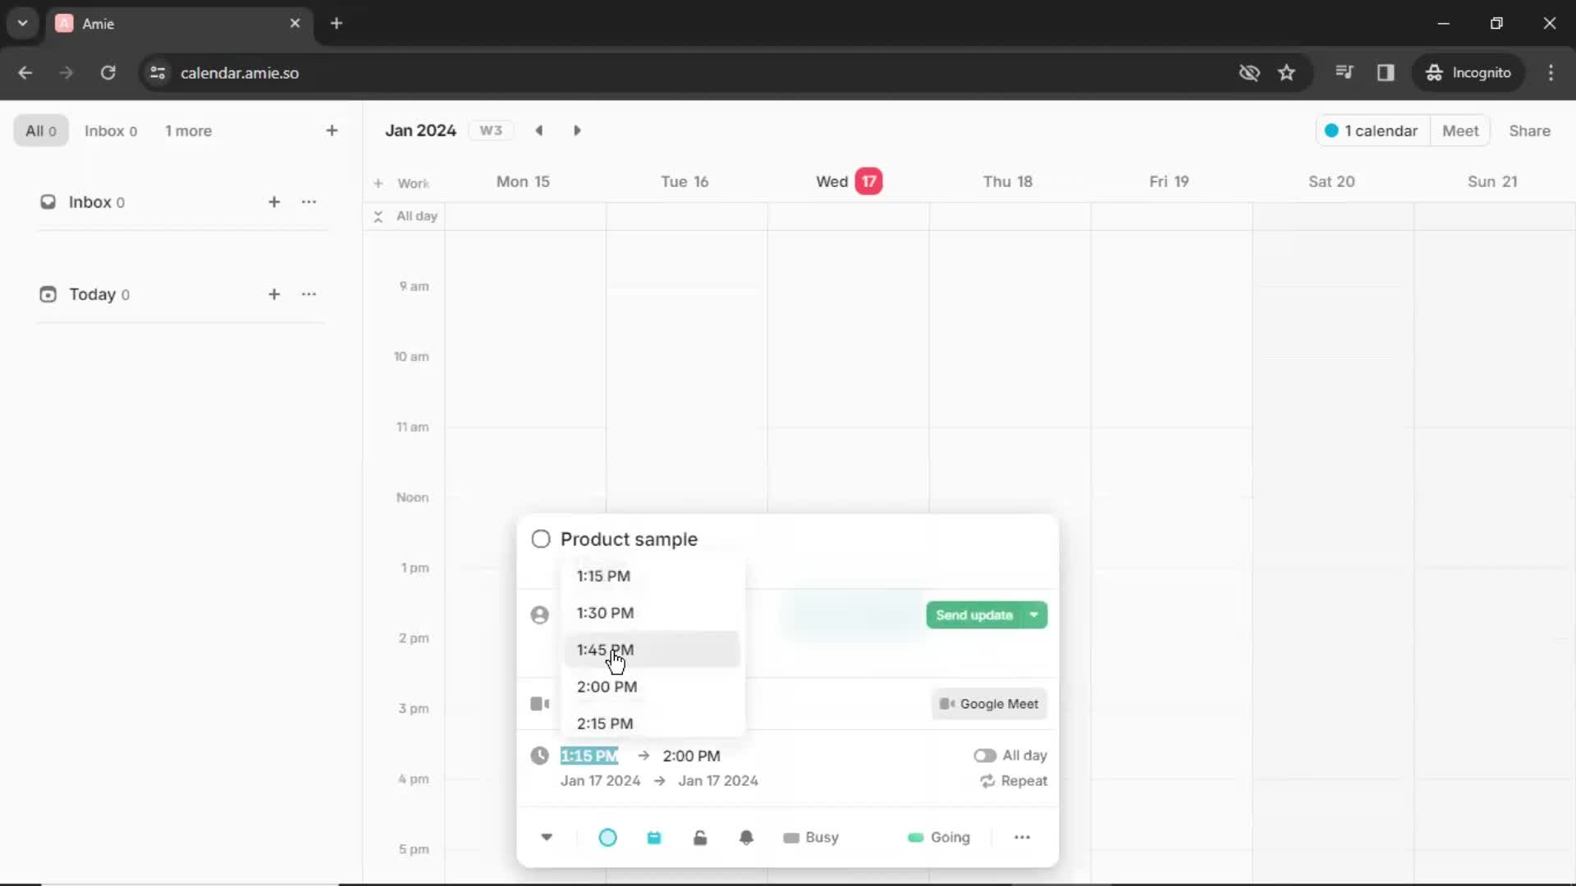Click the repeat/recurrence icon on event
This screenshot has width=1576, height=886.
coord(986,780)
